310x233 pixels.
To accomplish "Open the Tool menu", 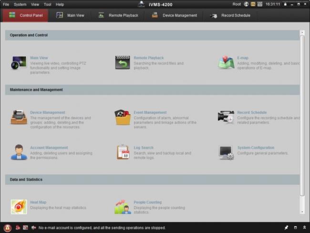I will pyautogui.click(x=47, y=4).
